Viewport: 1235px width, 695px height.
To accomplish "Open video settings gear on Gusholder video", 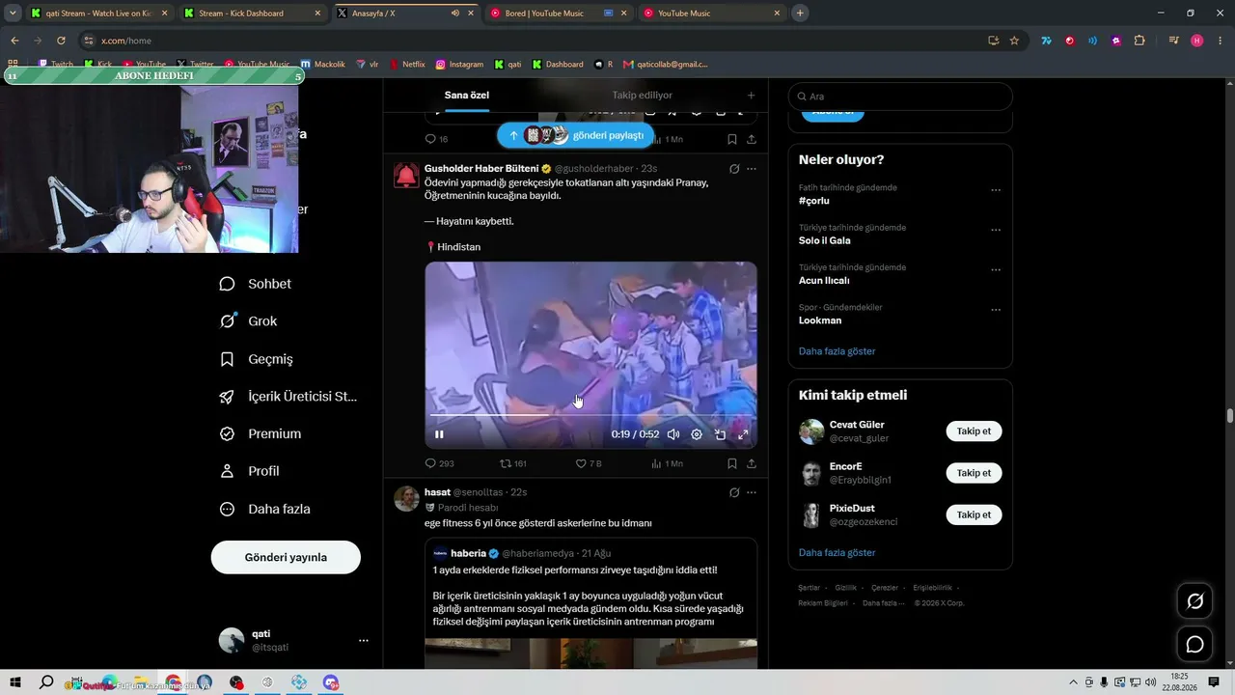I will click(697, 434).
